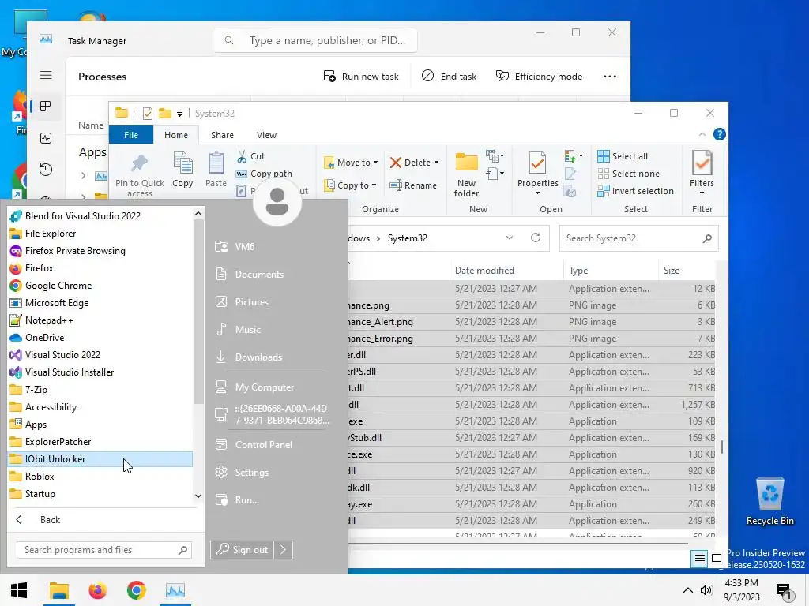This screenshot has width=809, height=606.
Task: Switch to details view layout
Action: (x=700, y=559)
